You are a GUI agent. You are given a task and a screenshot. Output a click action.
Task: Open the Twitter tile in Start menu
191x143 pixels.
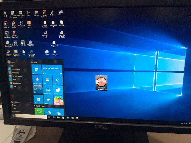click(58, 90)
